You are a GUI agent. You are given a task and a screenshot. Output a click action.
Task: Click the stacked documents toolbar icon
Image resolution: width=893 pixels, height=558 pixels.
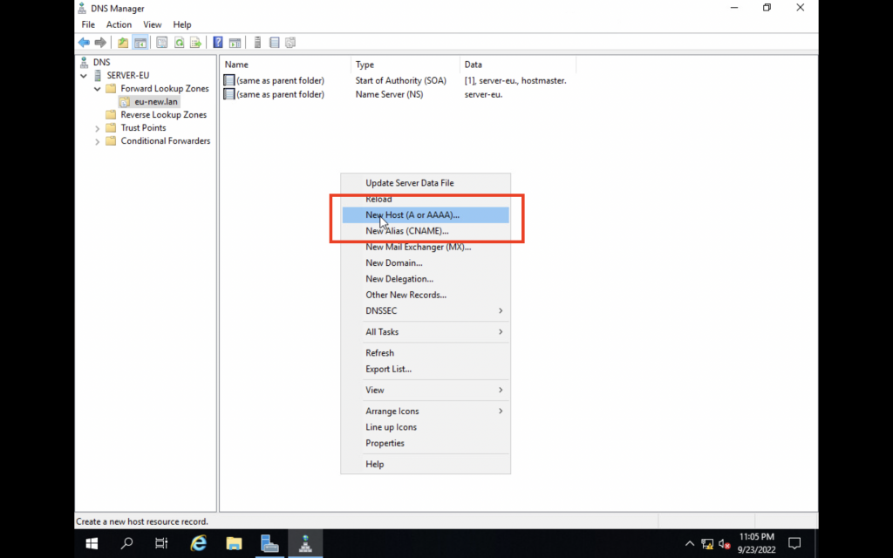coord(290,43)
